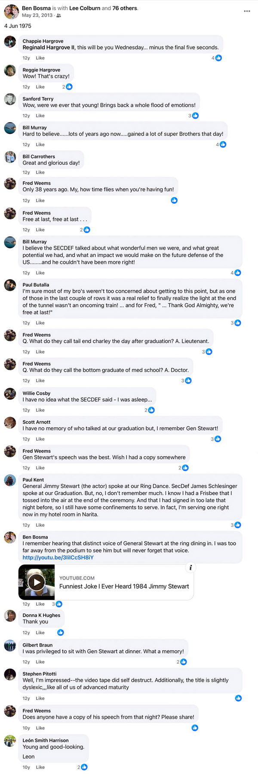Open Lee Colburn's profile from the post header
The width and height of the screenshot is (258, 779).
85,8
